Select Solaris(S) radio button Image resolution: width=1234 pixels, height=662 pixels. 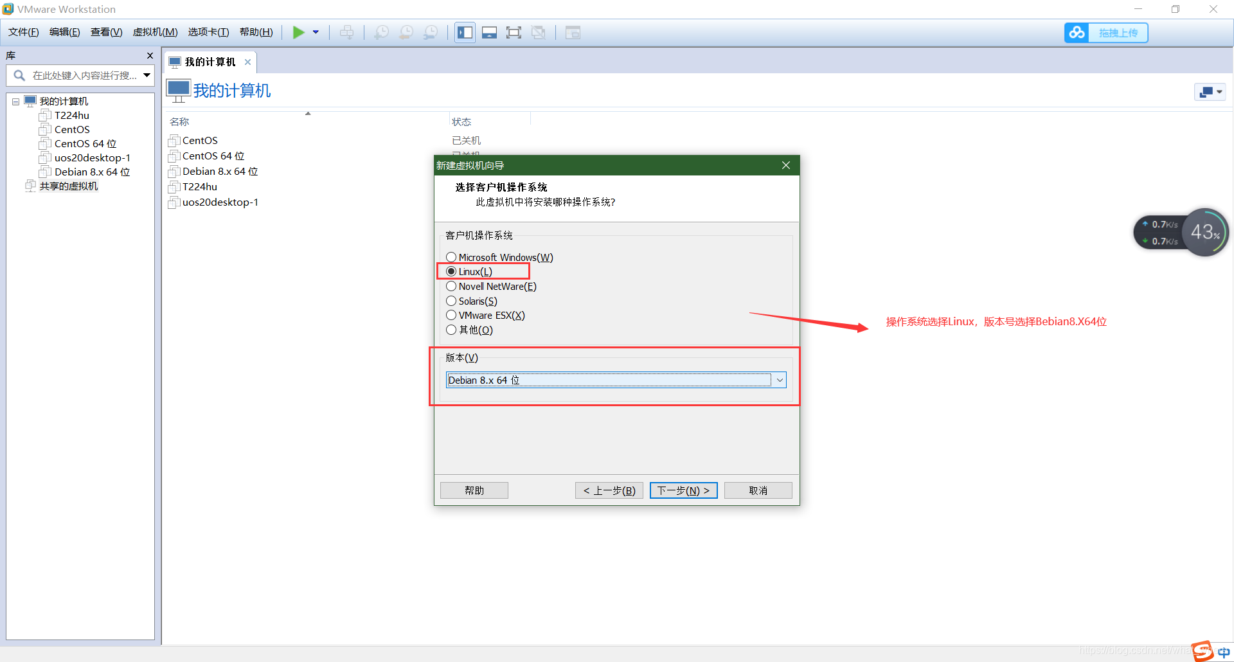pos(451,301)
